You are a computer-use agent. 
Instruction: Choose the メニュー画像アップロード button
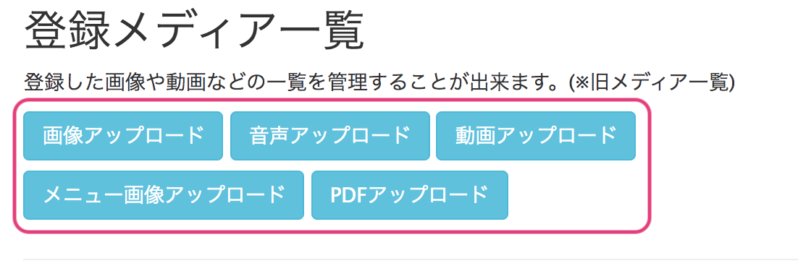[164, 195]
